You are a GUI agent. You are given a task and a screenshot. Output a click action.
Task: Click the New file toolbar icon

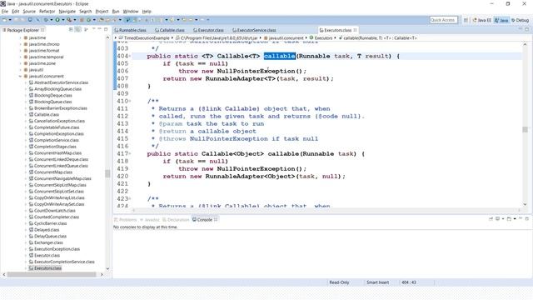pyautogui.click(x=4, y=20)
